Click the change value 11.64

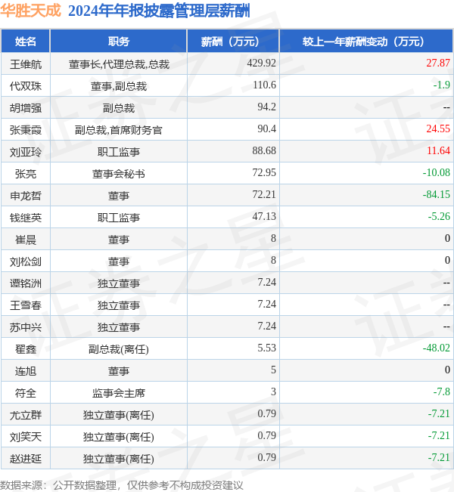point(438,151)
